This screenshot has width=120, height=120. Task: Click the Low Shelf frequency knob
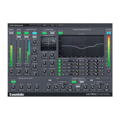(77, 61)
